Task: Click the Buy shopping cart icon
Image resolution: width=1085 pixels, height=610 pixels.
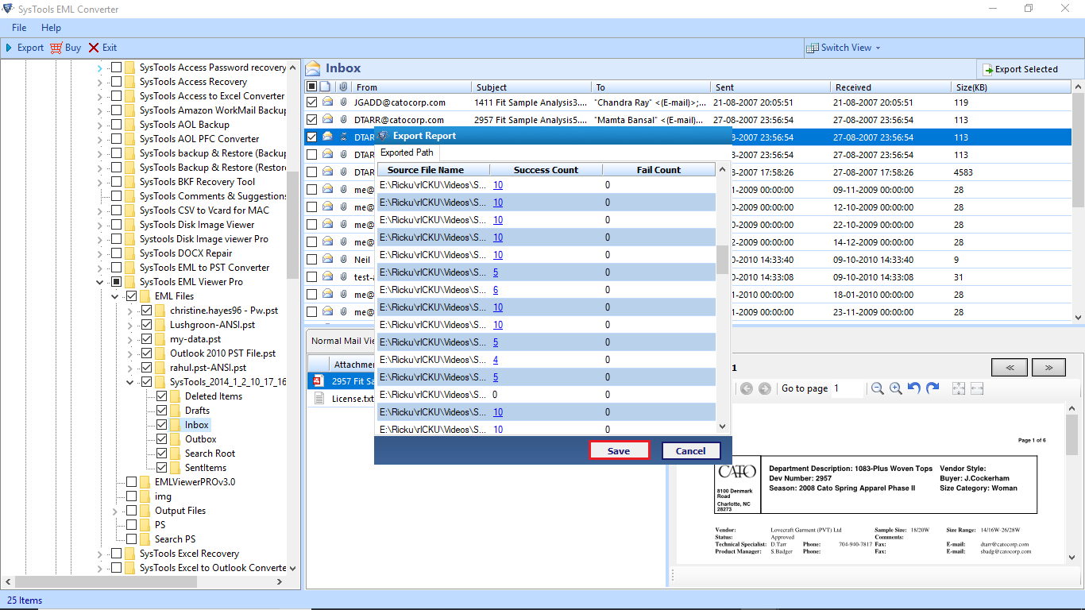Action: (56, 48)
